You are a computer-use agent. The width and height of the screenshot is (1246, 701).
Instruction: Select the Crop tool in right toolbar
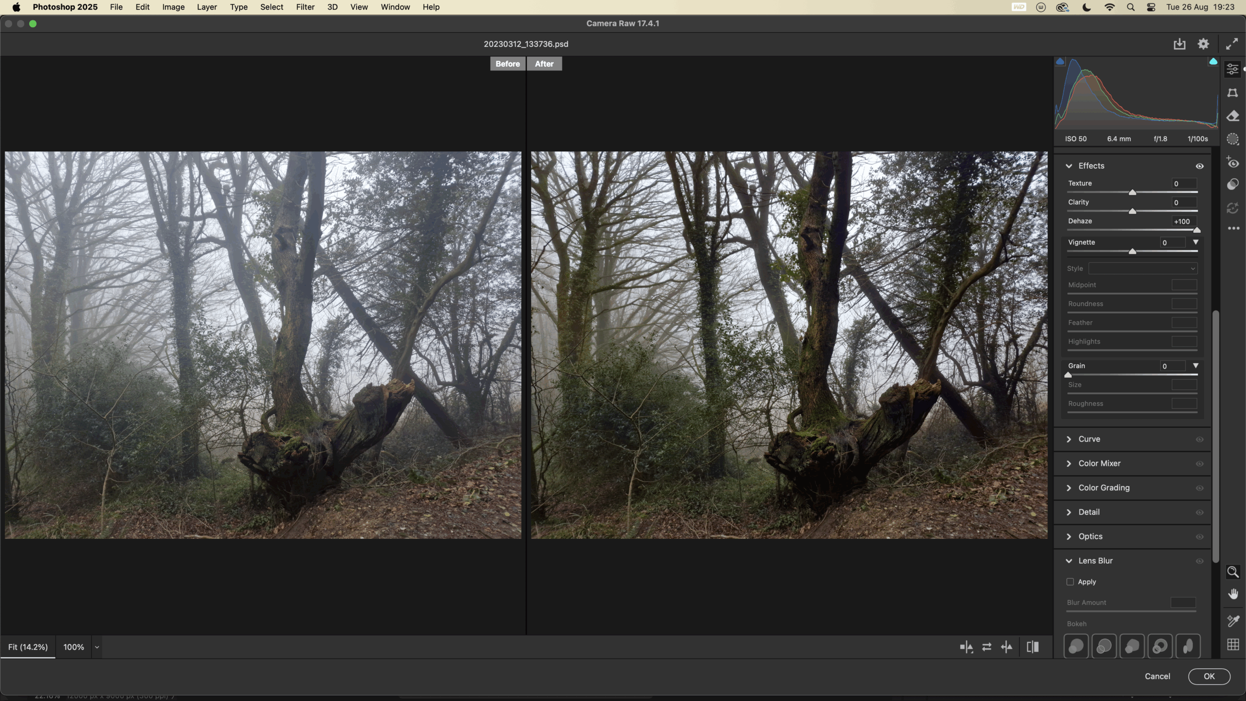(x=1232, y=93)
